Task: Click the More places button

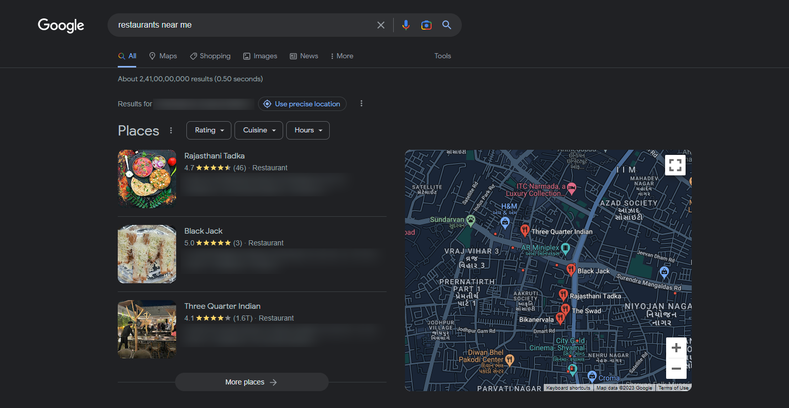Action: [x=251, y=382]
